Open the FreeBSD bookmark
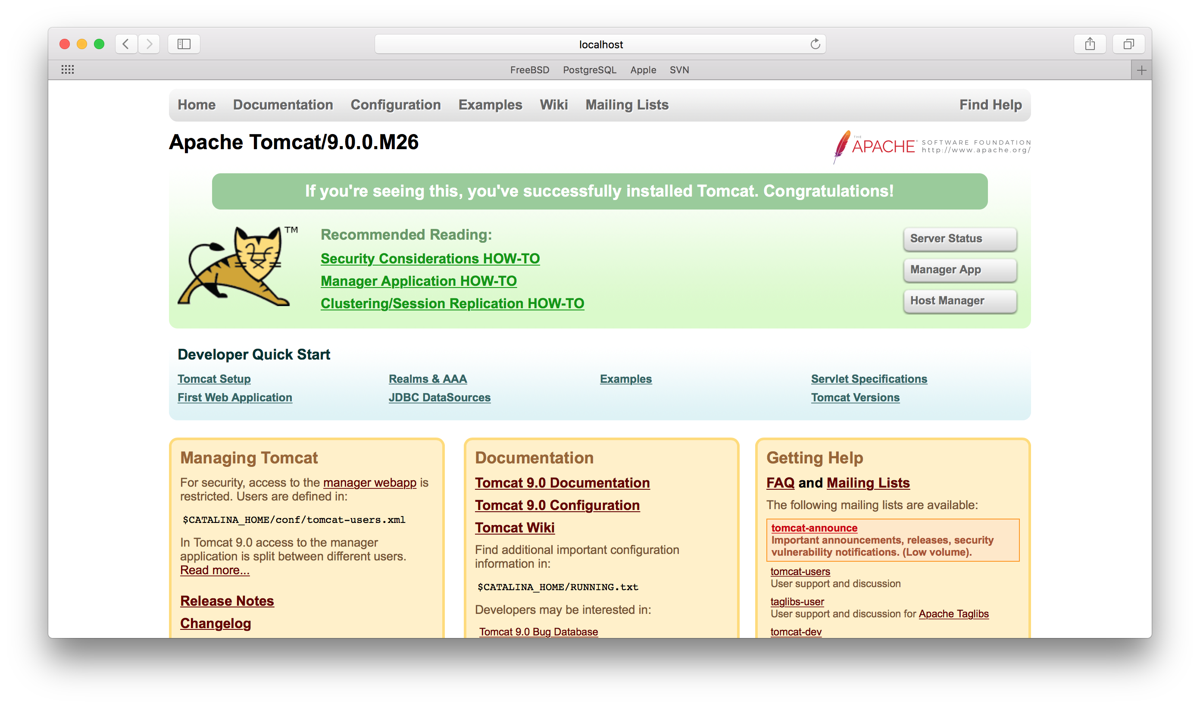The height and width of the screenshot is (707, 1200). [529, 70]
